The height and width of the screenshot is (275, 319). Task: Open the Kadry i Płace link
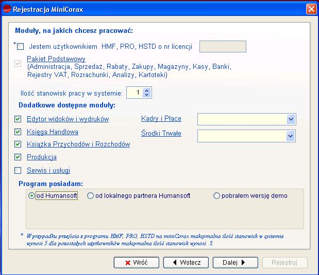pos(161,119)
